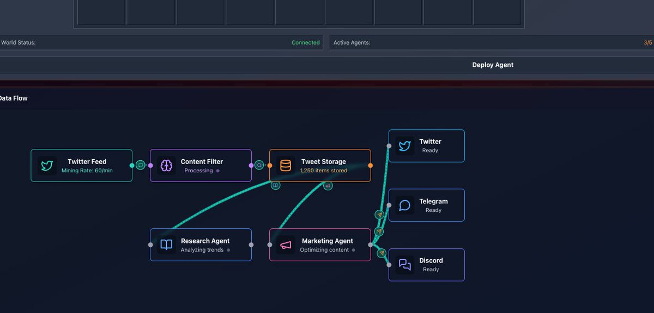Click Content Filter's purple input handle
Screen dimensions: 654x313
point(150,165)
